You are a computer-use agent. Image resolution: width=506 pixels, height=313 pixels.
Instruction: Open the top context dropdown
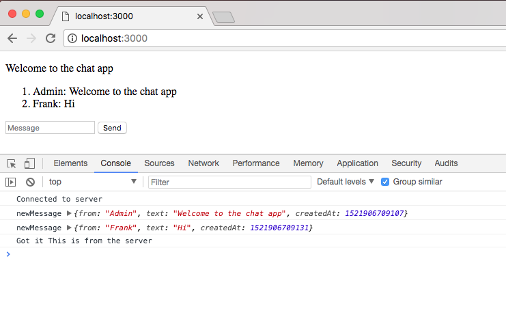[92, 182]
